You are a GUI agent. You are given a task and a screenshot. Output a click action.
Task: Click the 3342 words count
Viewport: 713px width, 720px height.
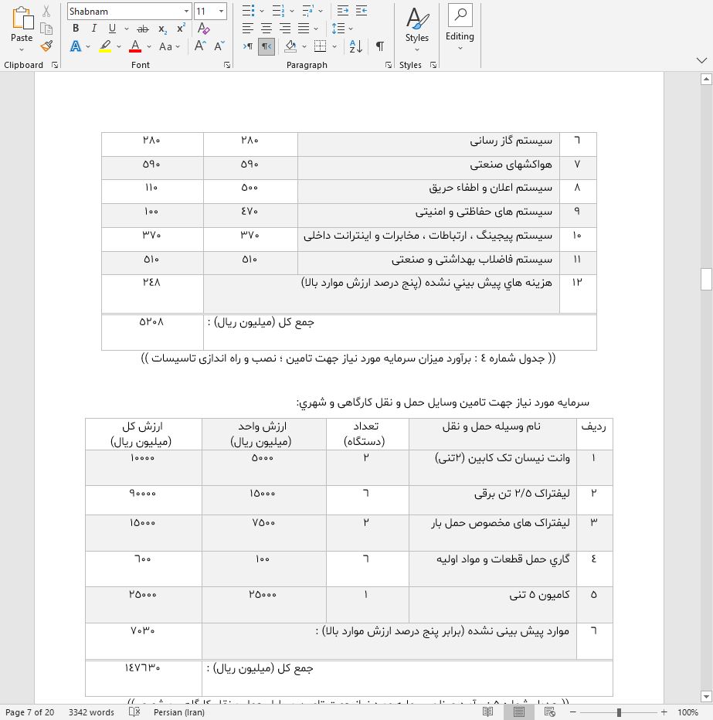coord(91,712)
